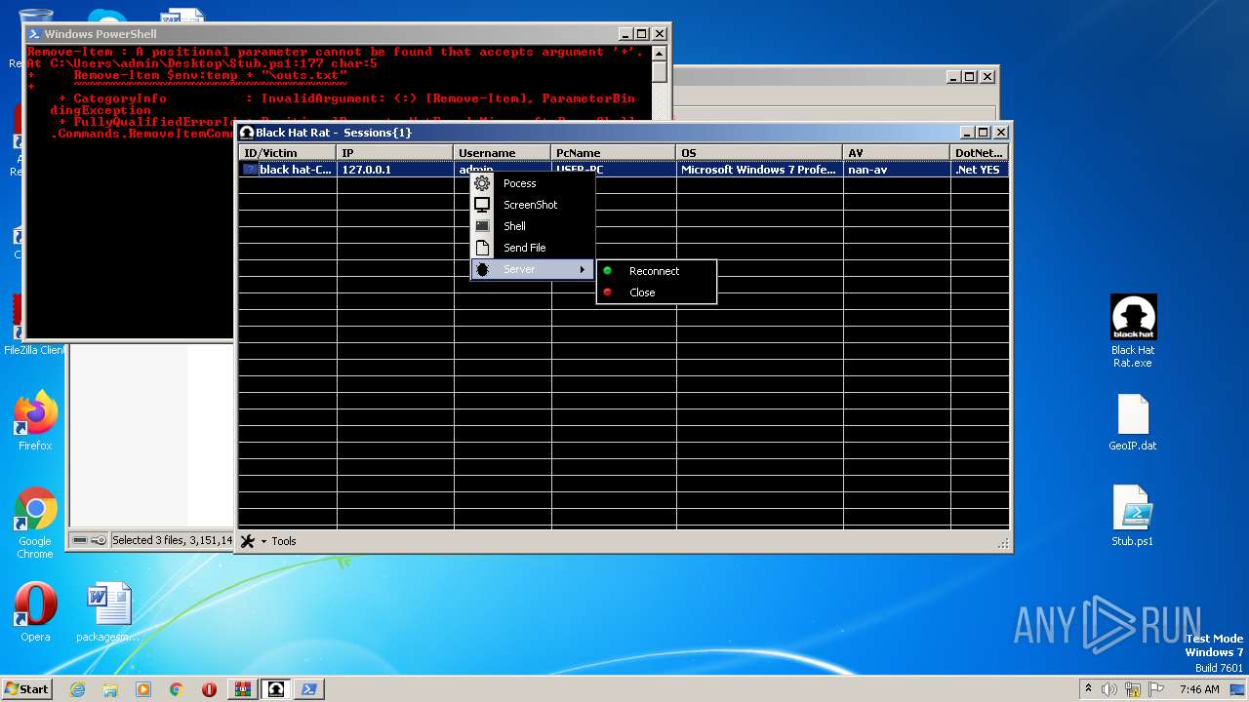The width and height of the screenshot is (1249, 702).
Task: Click the Start button
Action: click(27, 688)
